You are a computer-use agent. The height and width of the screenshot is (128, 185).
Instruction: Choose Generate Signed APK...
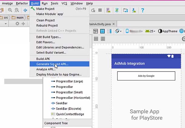tap(59, 64)
